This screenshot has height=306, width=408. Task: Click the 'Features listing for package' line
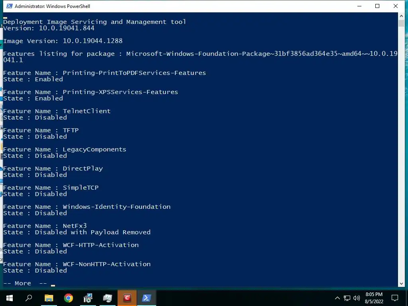tap(200, 57)
